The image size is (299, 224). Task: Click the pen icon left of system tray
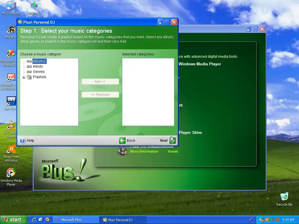click(x=251, y=220)
